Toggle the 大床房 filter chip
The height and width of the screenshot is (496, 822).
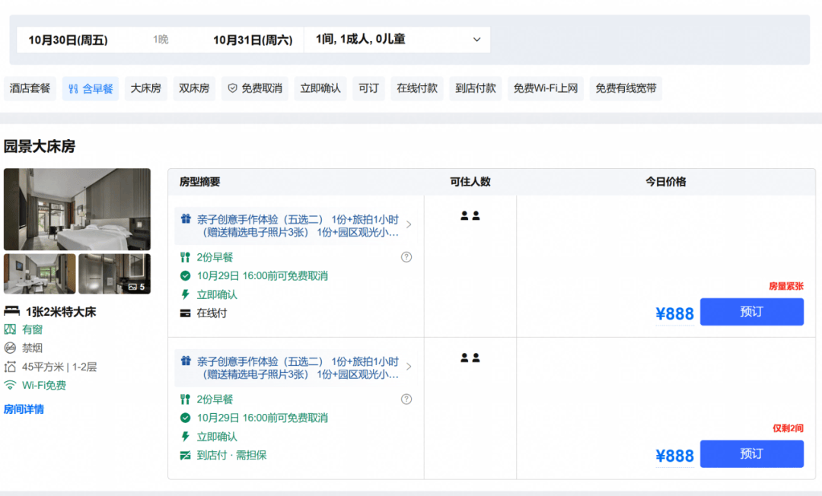145,88
